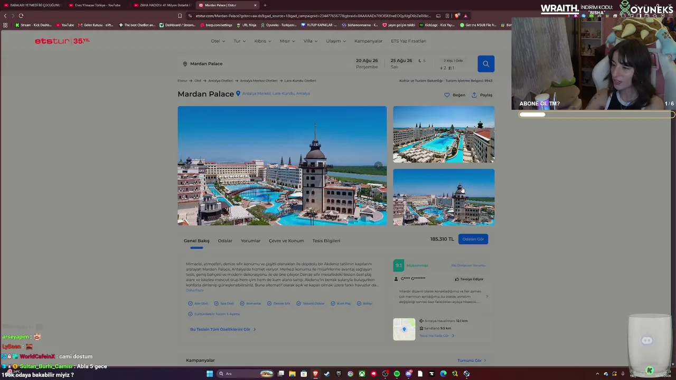Open ETS Yaz Fırsatları menu item

point(408,41)
